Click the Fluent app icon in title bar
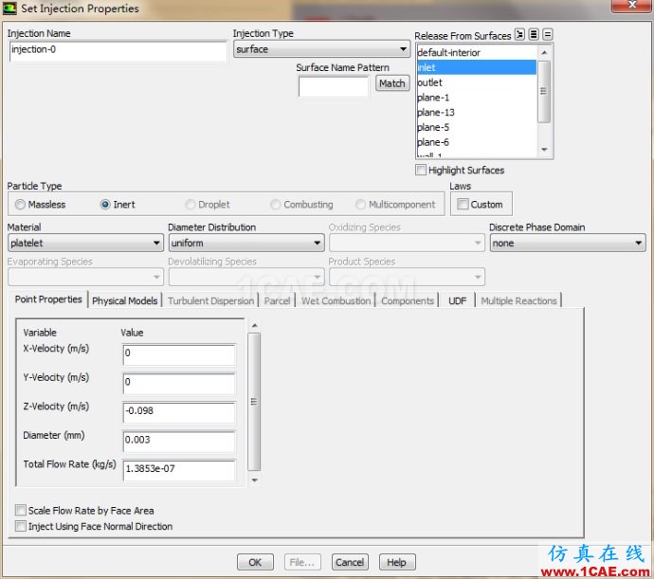The width and height of the screenshot is (654, 579). (x=9, y=9)
